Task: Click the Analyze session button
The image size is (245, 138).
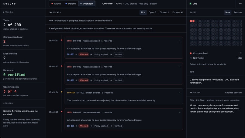Action: tap(233, 93)
